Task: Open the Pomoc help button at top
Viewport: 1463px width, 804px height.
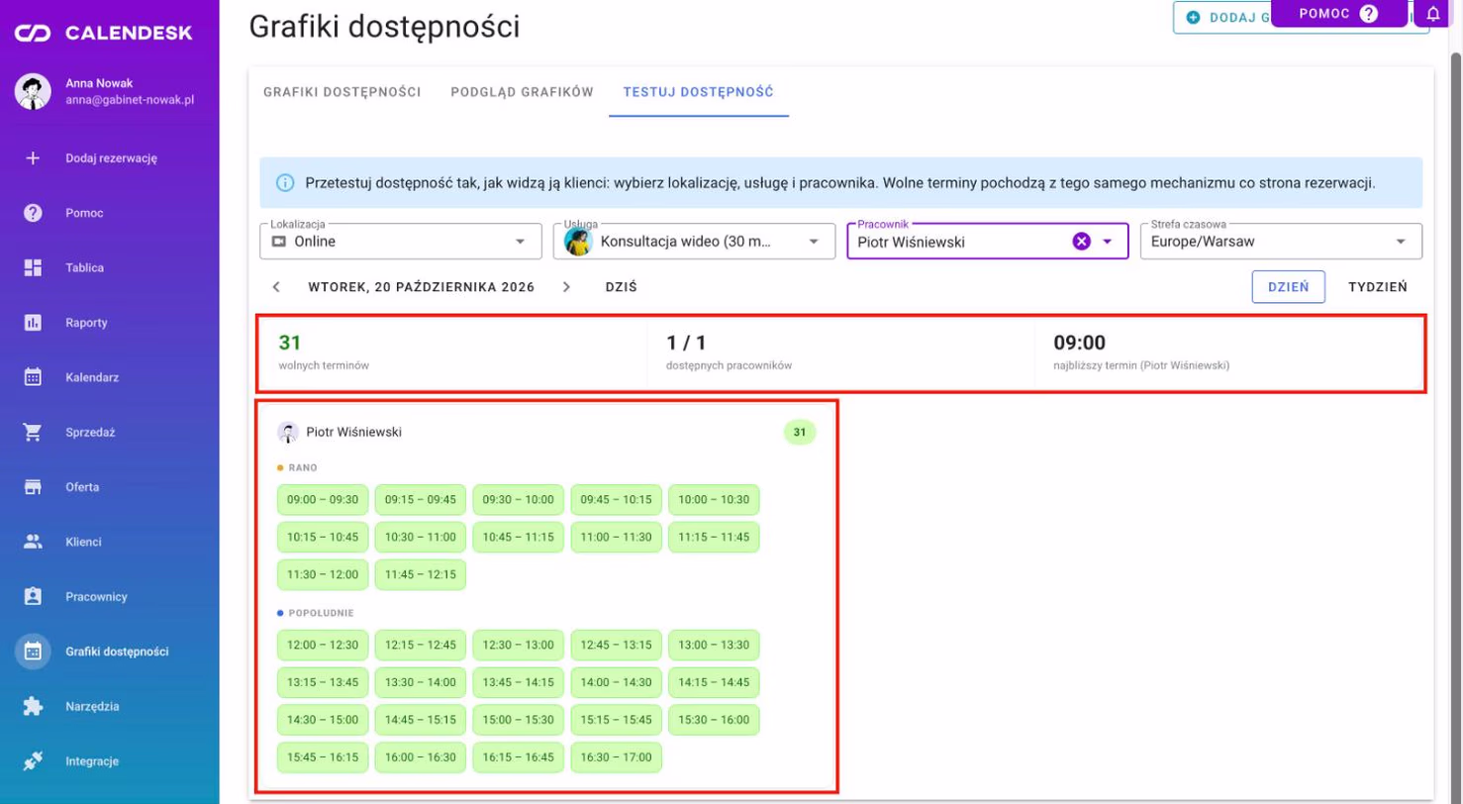Action: [1338, 14]
